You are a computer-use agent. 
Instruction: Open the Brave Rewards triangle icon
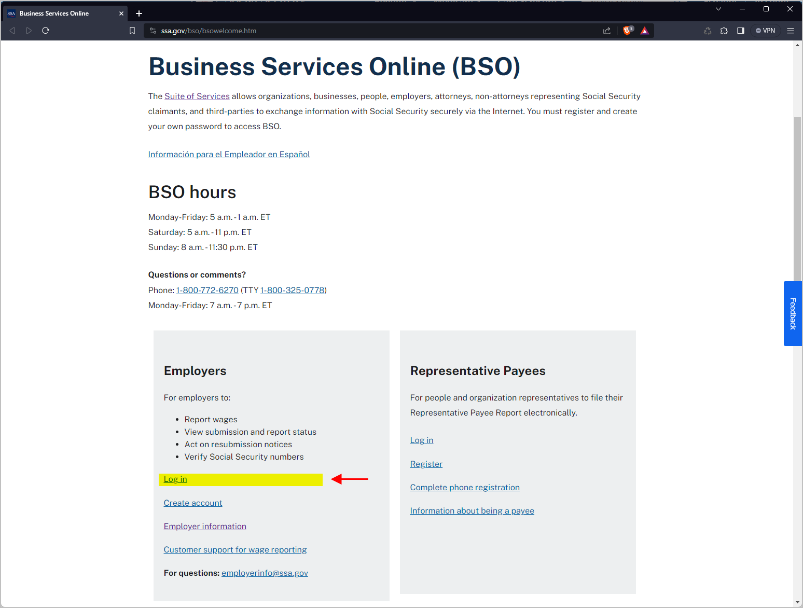click(644, 31)
